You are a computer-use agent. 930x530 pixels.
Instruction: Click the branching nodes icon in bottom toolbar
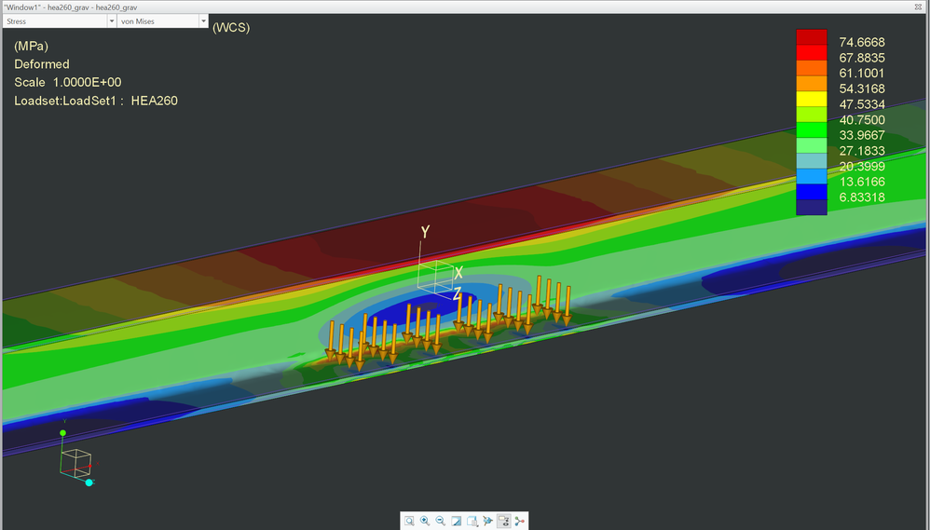519,521
